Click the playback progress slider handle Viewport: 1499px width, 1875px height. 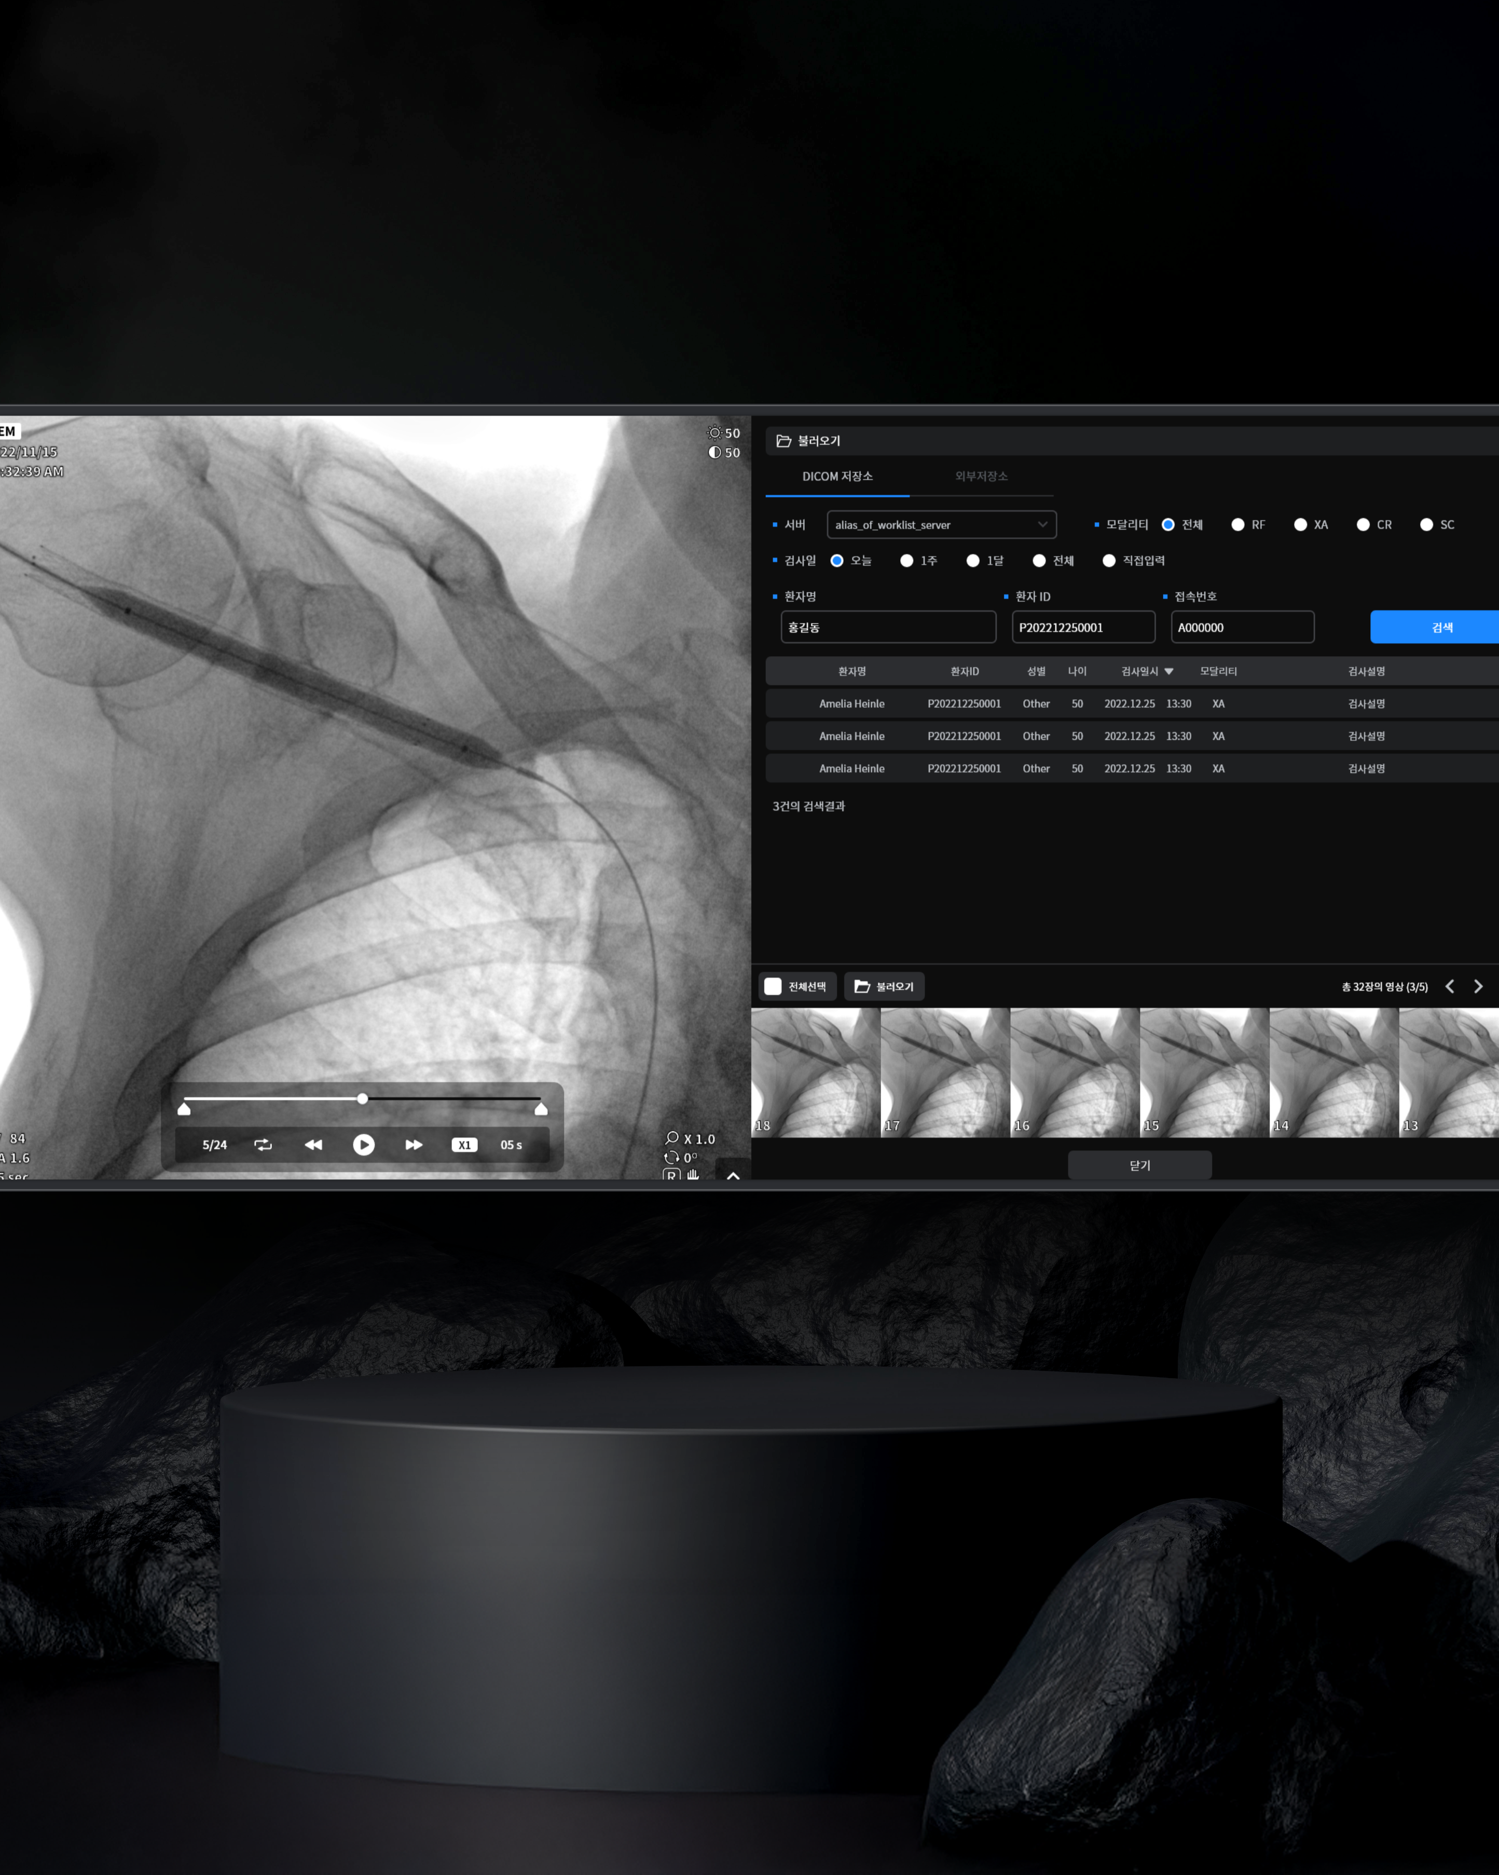tap(363, 1098)
